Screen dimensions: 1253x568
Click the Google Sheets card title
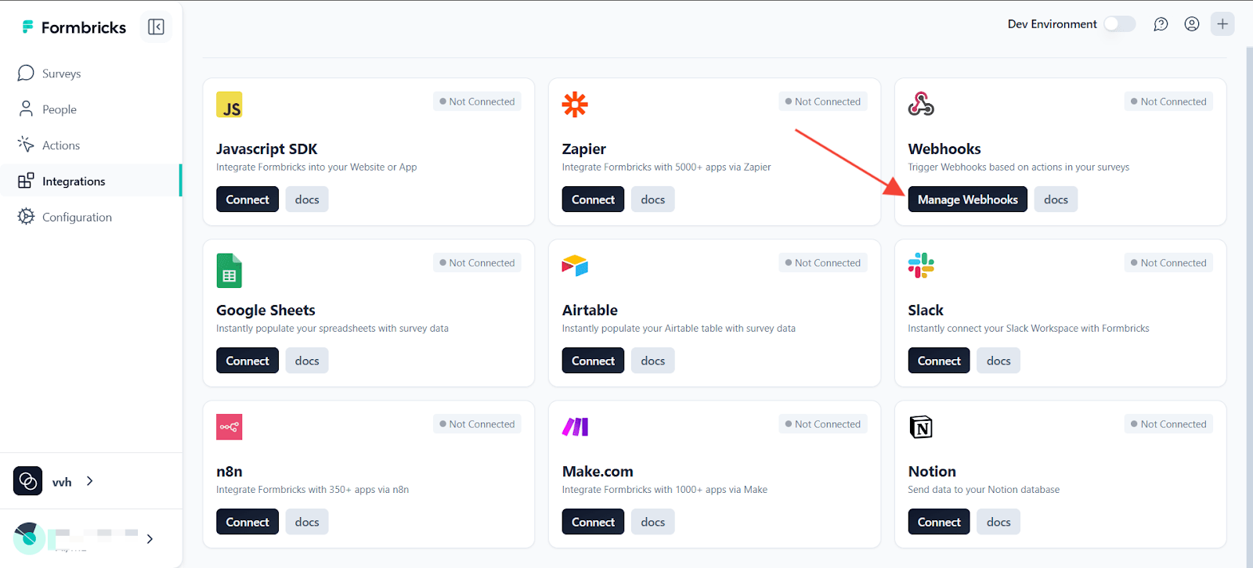[x=265, y=310]
